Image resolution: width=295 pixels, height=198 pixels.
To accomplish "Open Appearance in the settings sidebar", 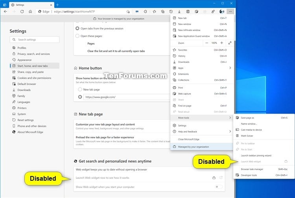I will coord(35,60).
